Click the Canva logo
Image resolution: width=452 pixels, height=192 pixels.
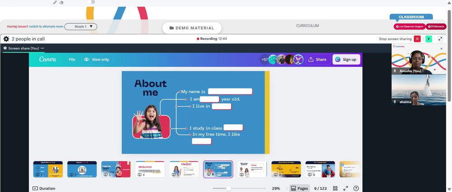[x=47, y=59]
